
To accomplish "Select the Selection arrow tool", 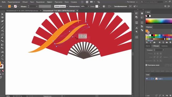I will click(x=2, y=14).
